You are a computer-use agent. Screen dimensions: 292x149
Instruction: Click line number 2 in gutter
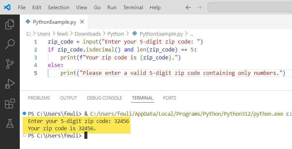coord(36,50)
